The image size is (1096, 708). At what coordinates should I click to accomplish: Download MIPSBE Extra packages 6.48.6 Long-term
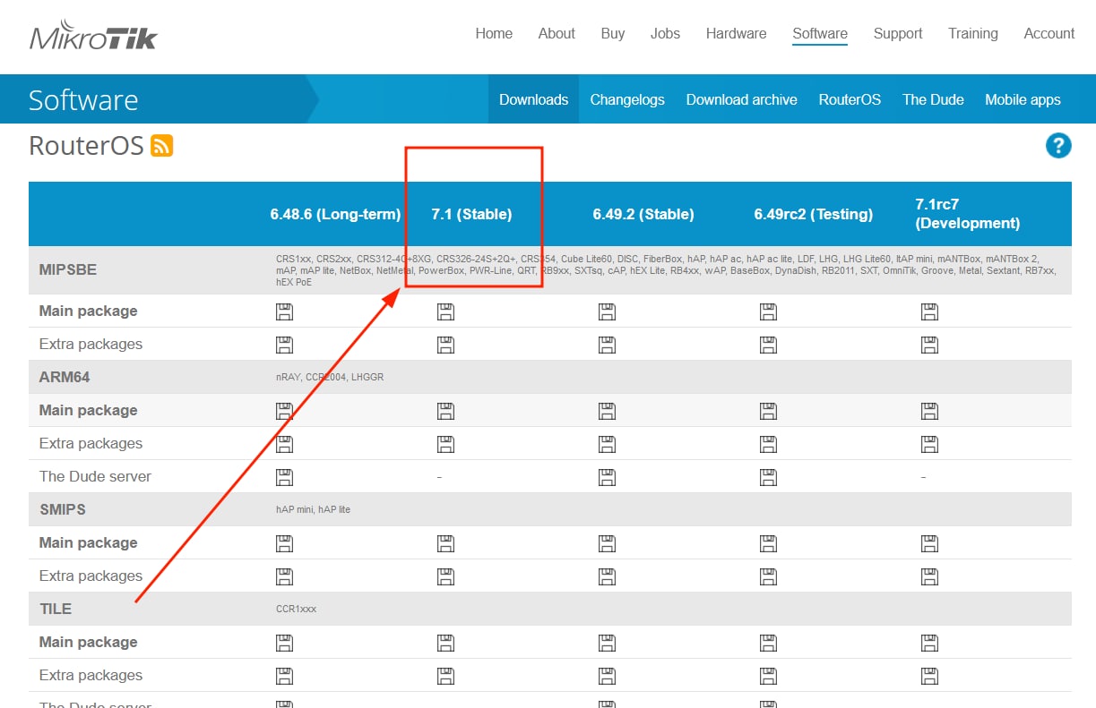pyautogui.click(x=284, y=345)
